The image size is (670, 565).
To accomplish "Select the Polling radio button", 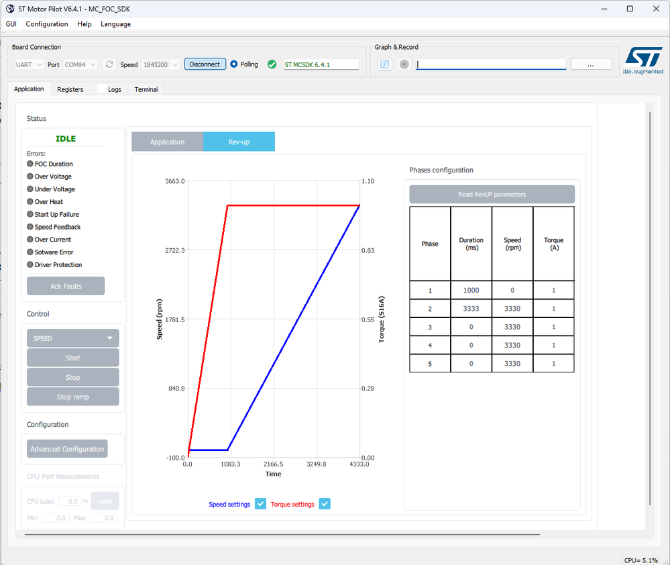I will point(234,64).
